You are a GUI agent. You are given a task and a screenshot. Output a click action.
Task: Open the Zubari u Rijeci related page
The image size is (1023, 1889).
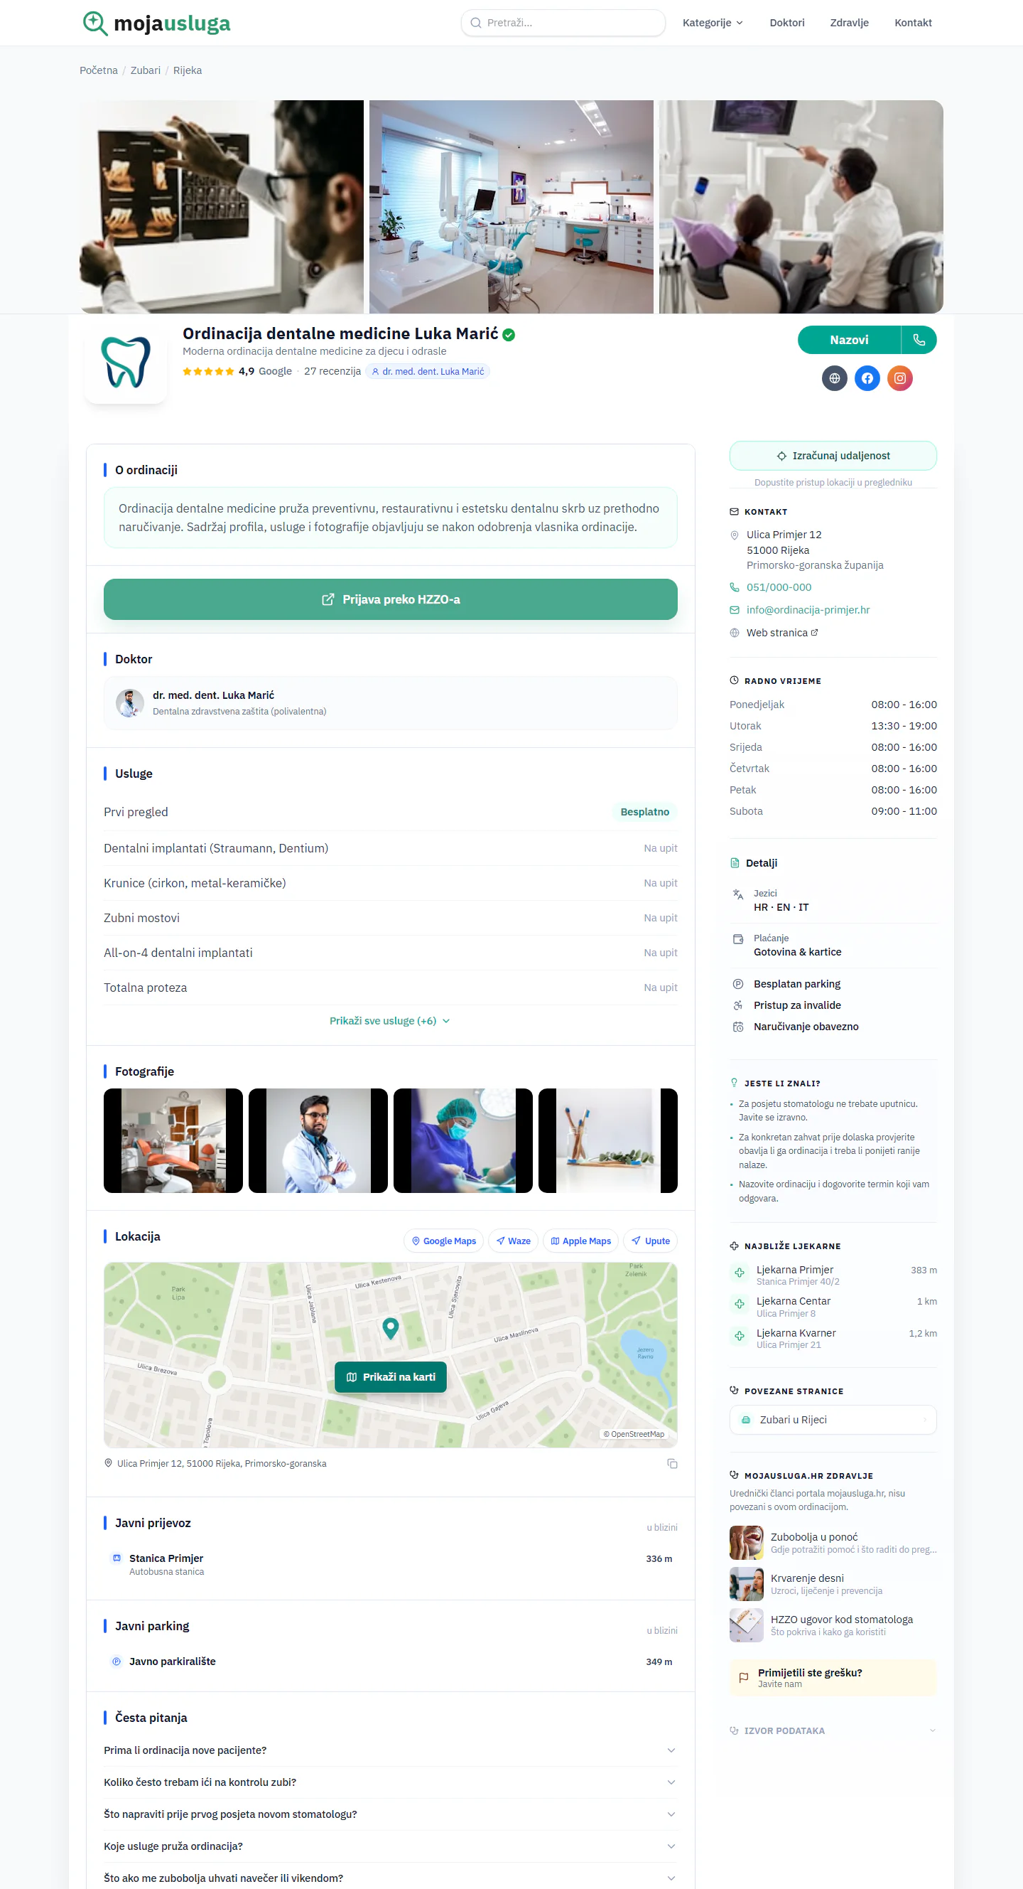(x=833, y=1420)
